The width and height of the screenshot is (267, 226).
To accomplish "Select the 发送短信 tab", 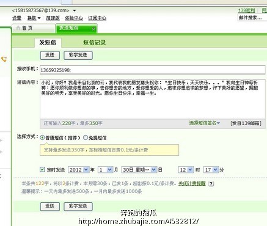I will pos(76,28).
